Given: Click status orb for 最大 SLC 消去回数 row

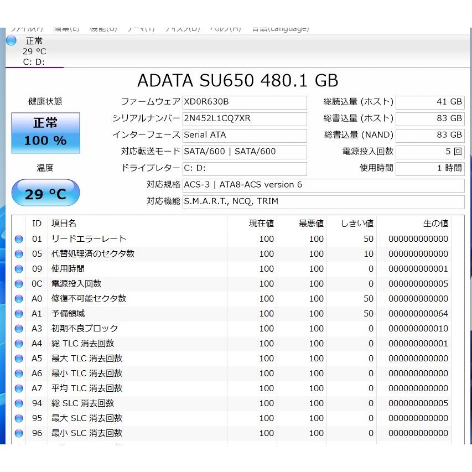Looking at the screenshot, I should point(19,418).
